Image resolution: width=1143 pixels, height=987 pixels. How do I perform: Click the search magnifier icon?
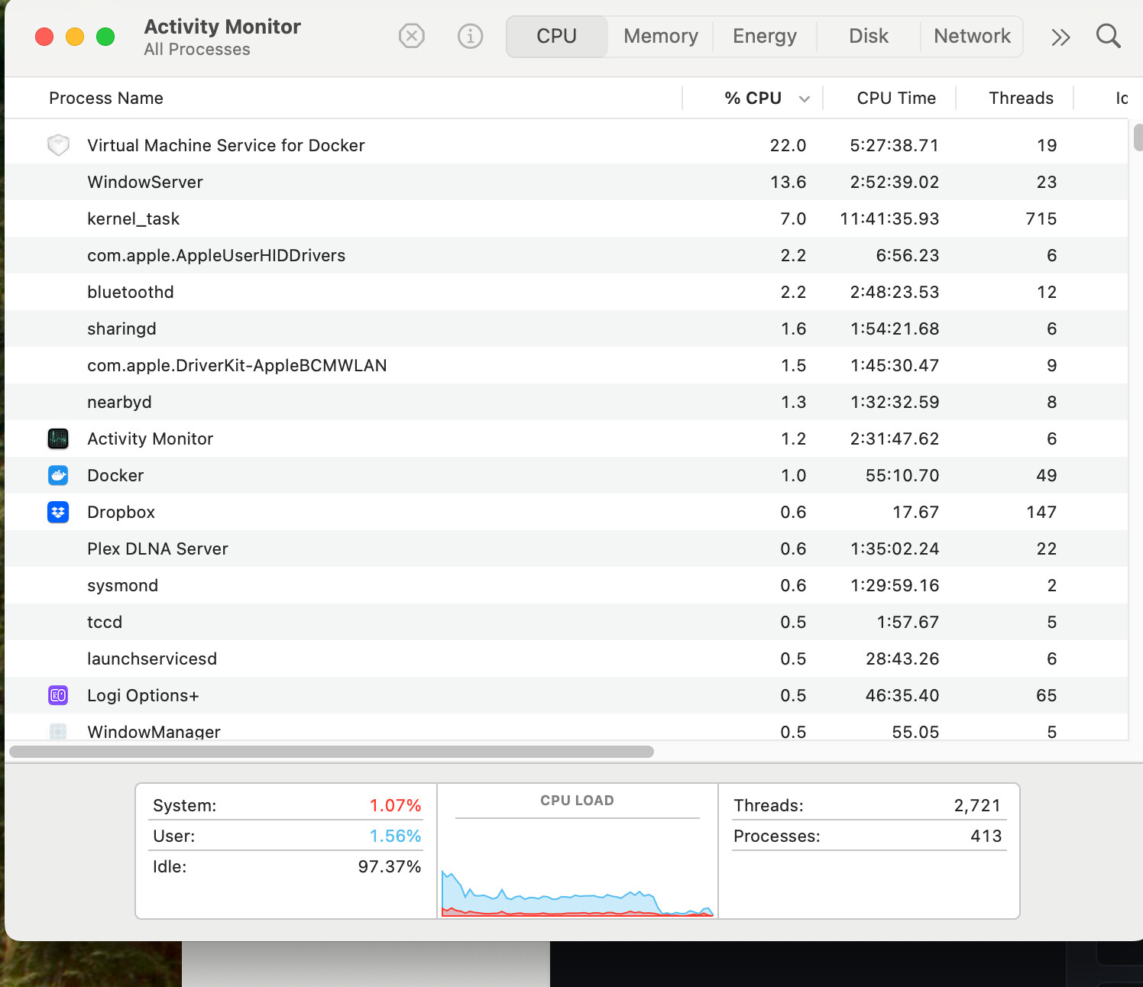[1108, 36]
